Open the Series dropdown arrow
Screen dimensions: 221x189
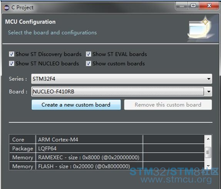[209, 79]
